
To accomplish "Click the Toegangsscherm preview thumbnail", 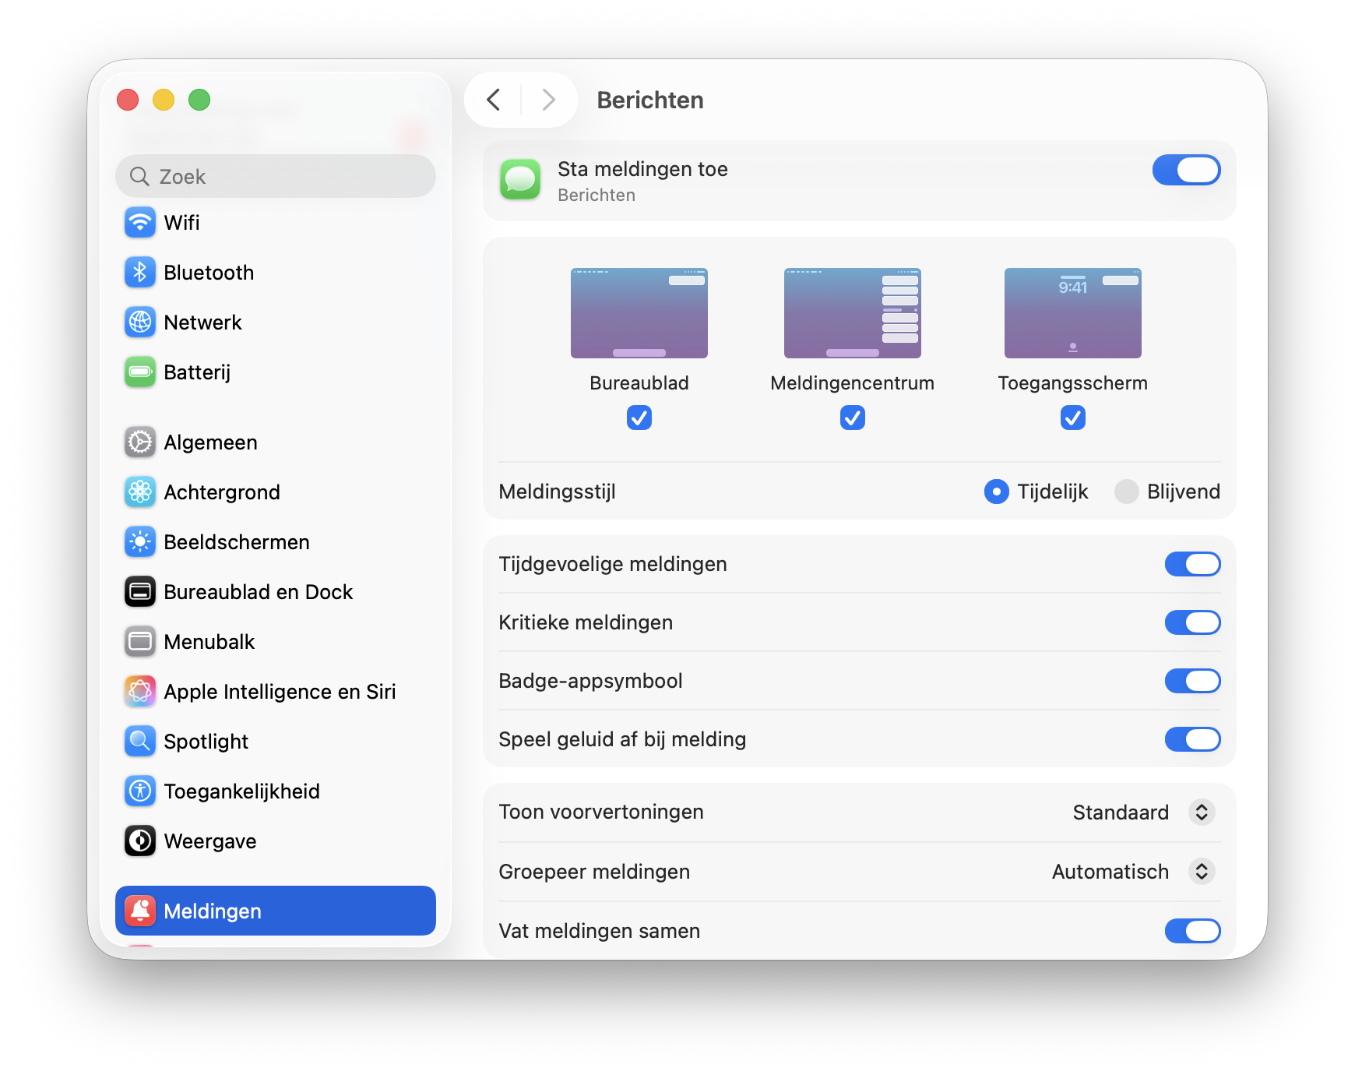I will coord(1072,313).
